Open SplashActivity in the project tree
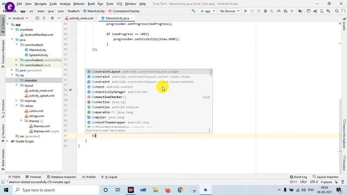 [x=38, y=55]
